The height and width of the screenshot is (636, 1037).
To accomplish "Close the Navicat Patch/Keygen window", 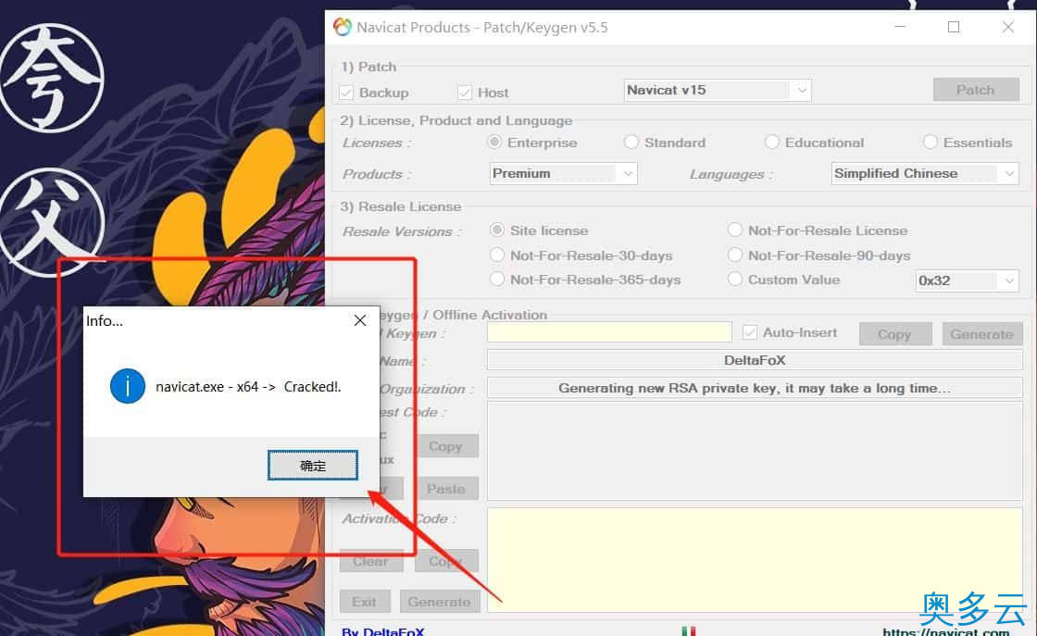I will coord(1007,27).
